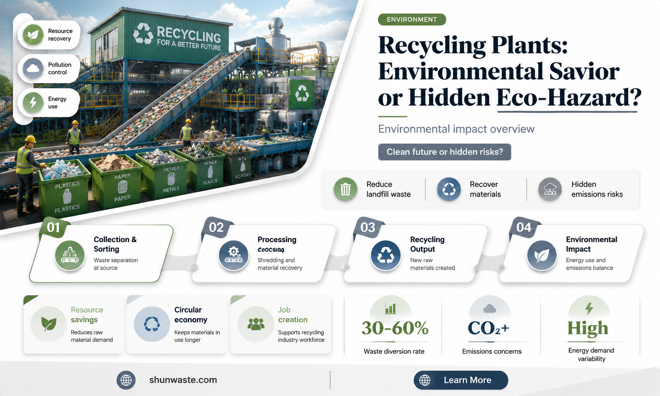Screen dimensions: 660x396
Task: Click the Energy use pill
Action: click(49, 102)
